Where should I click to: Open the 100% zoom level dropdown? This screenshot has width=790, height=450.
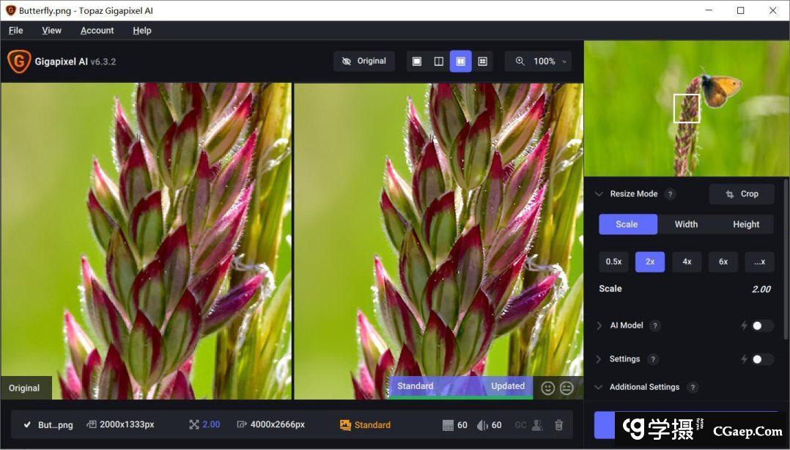pyautogui.click(x=542, y=62)
